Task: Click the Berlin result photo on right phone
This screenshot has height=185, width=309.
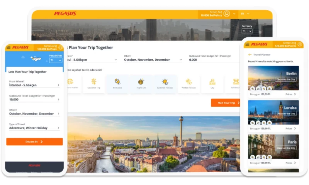Action: coord(273,78)
